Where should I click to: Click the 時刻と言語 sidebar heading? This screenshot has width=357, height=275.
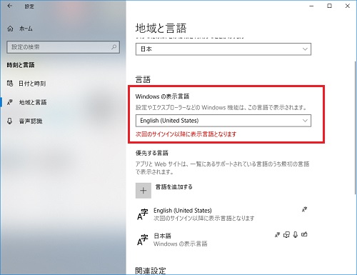[21, 65]
